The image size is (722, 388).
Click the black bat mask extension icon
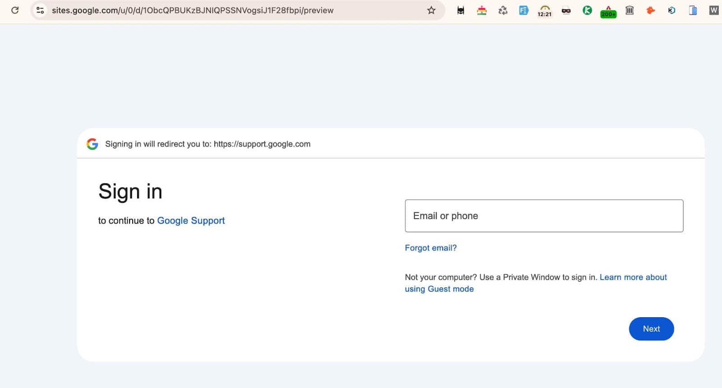(x=461, y=10)
